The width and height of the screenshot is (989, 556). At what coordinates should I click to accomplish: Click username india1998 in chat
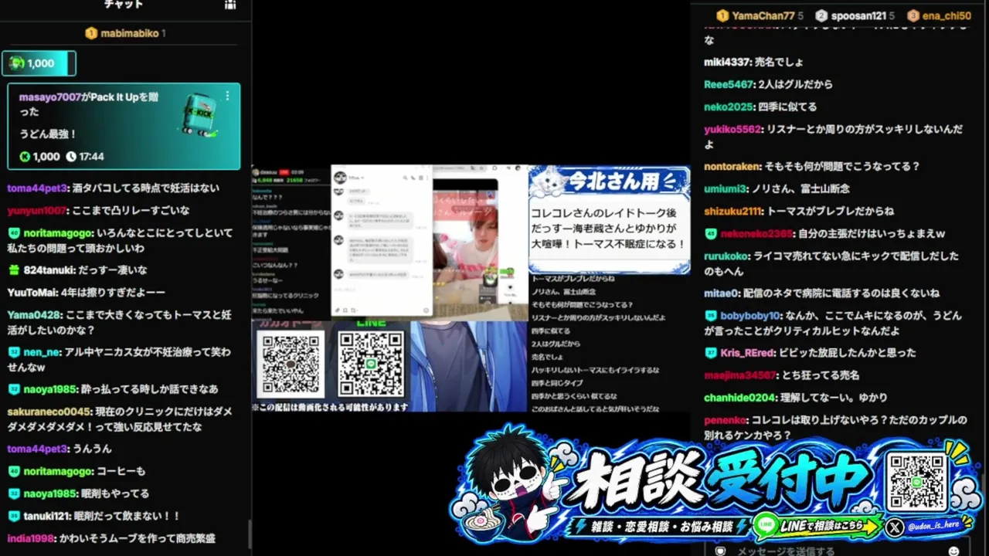tap(32, 538)
